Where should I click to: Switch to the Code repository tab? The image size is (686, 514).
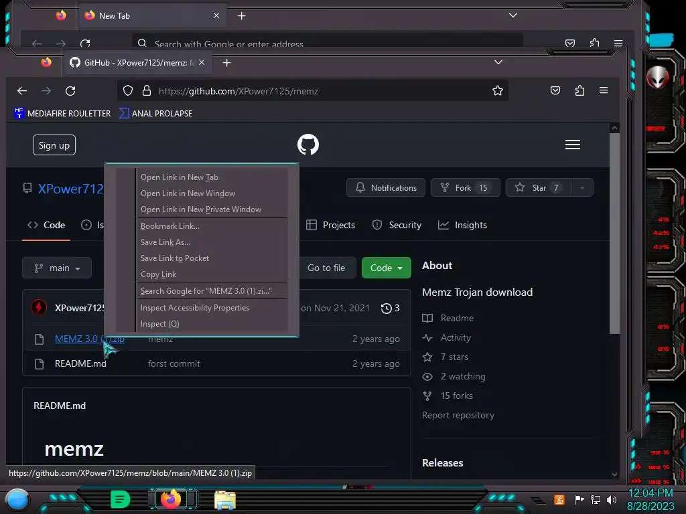pos(46,225)
